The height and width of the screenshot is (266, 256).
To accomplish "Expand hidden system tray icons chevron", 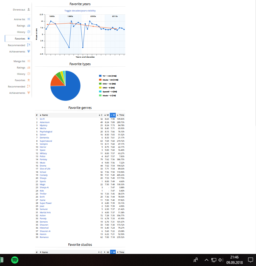I will pyautogui.click(x=207, y=260).
